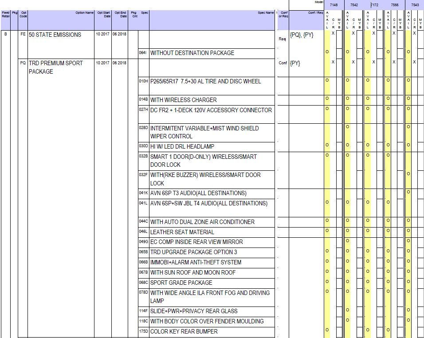424x338 pixels.
Task: Click spec code '067B'
Action: (x=143, y=272)
